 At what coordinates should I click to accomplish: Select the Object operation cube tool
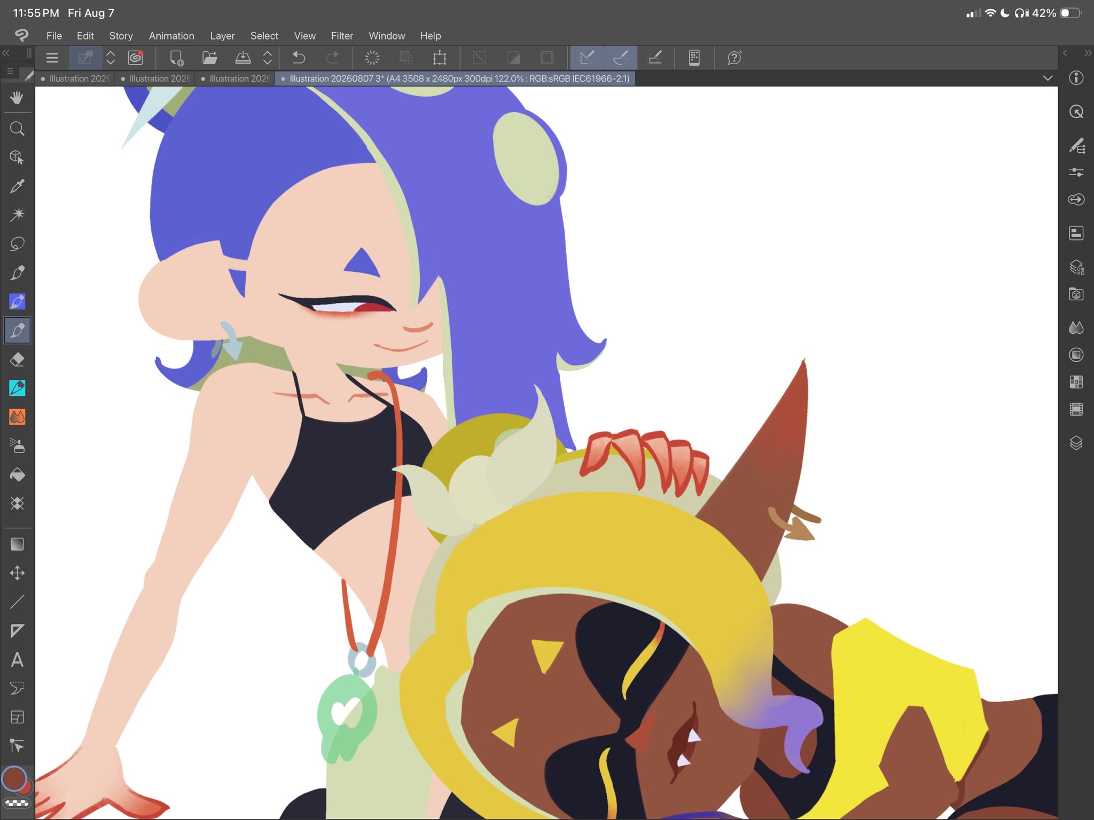[17, 157]
